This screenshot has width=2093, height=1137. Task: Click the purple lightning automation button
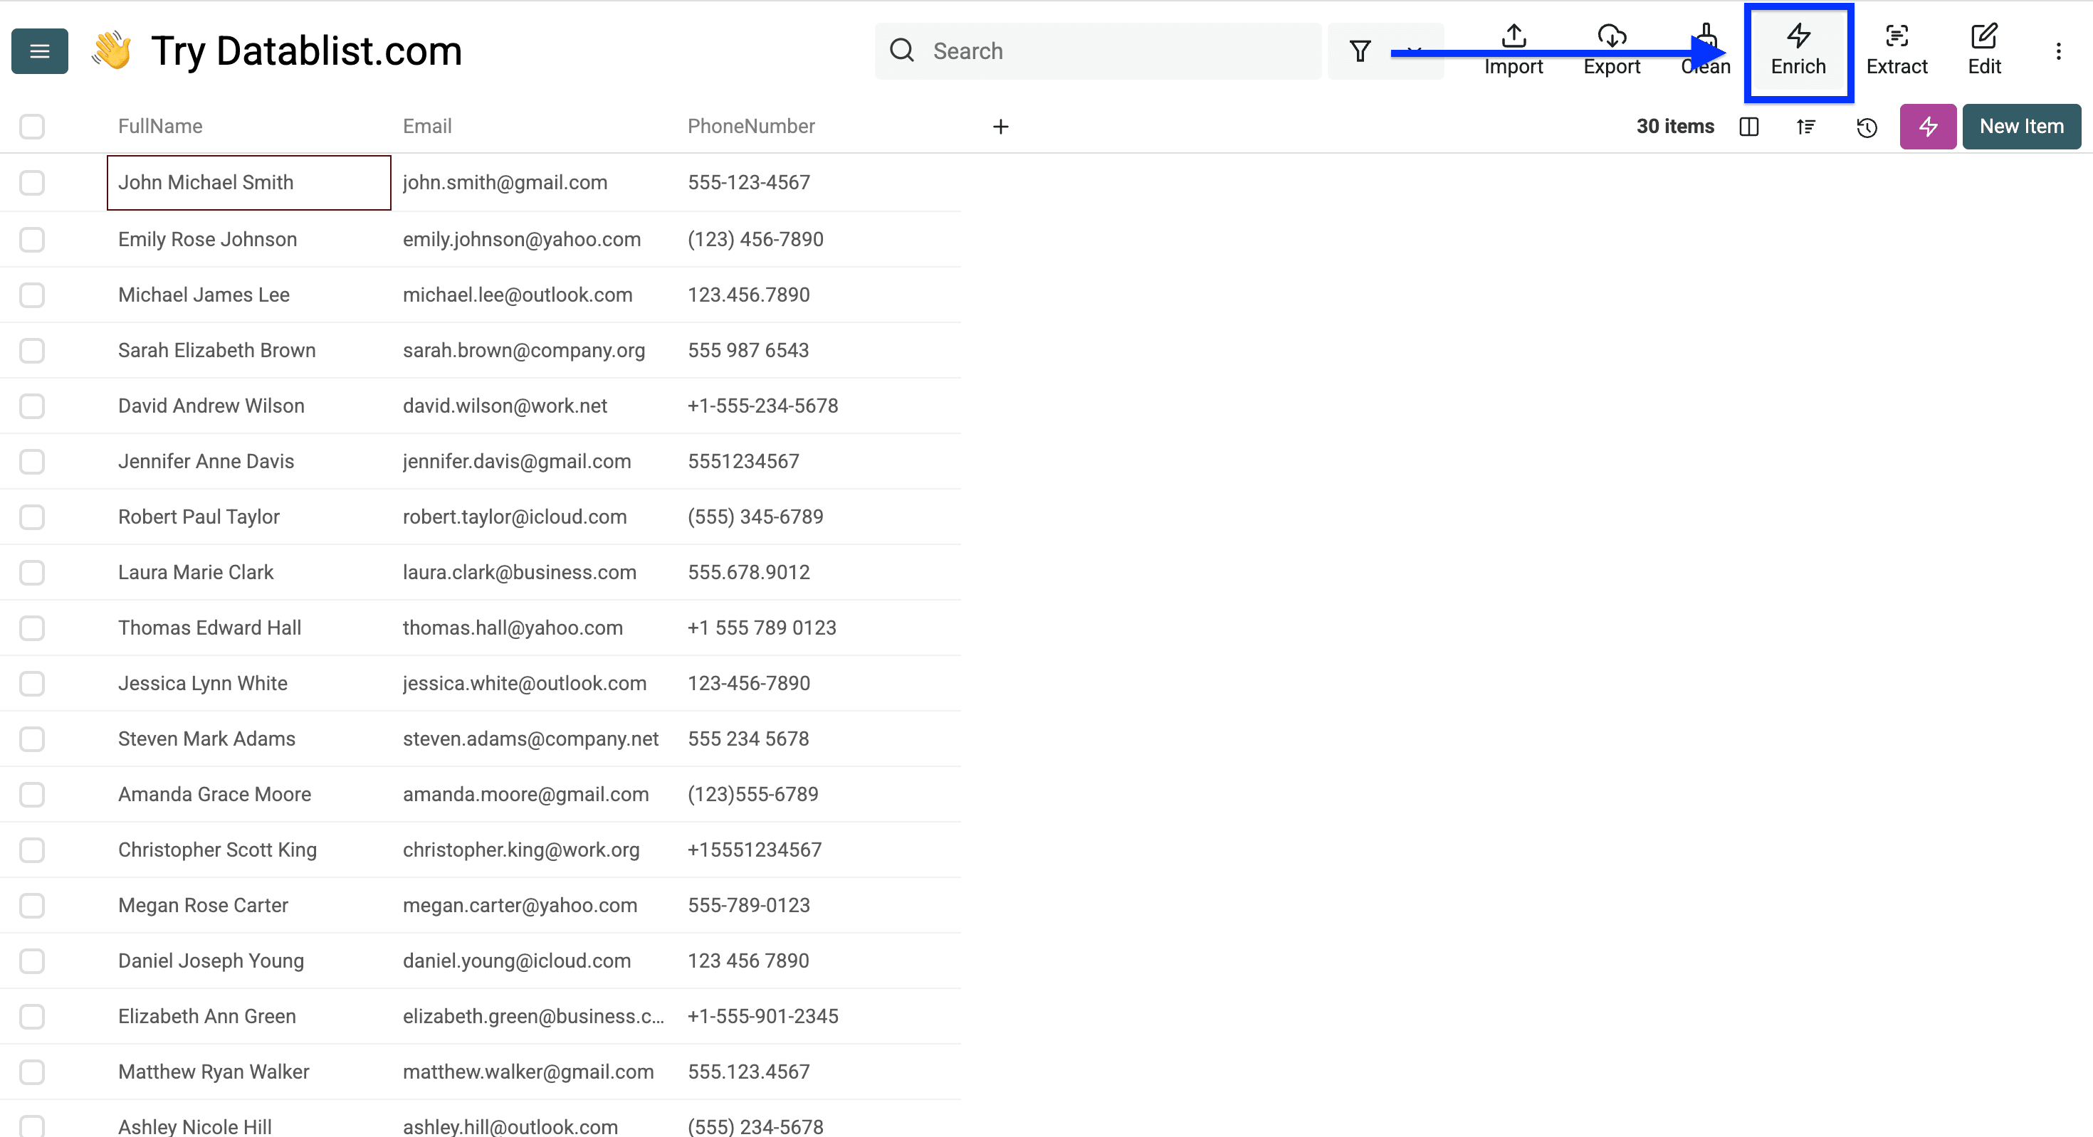pyautogui.click(x=1927, y=127)
